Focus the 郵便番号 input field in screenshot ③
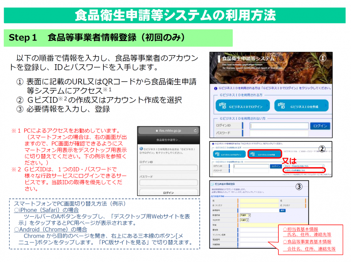Viewport: 351px width, 262px height. (259, 211)
